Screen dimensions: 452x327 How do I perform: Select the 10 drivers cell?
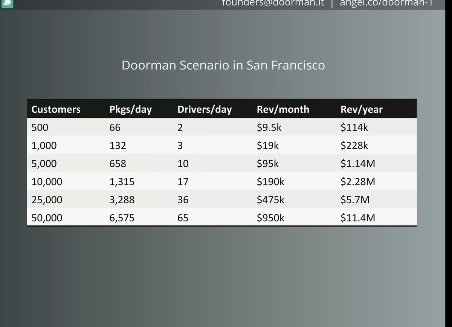click(x=183, y=164)
